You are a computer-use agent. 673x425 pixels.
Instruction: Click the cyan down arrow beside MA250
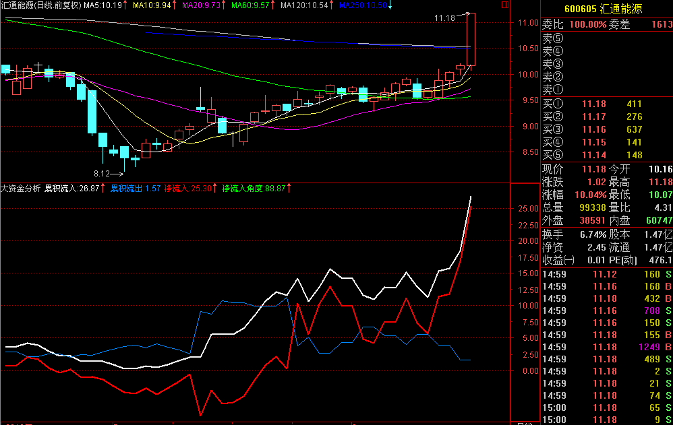click(x=390, y=5)
